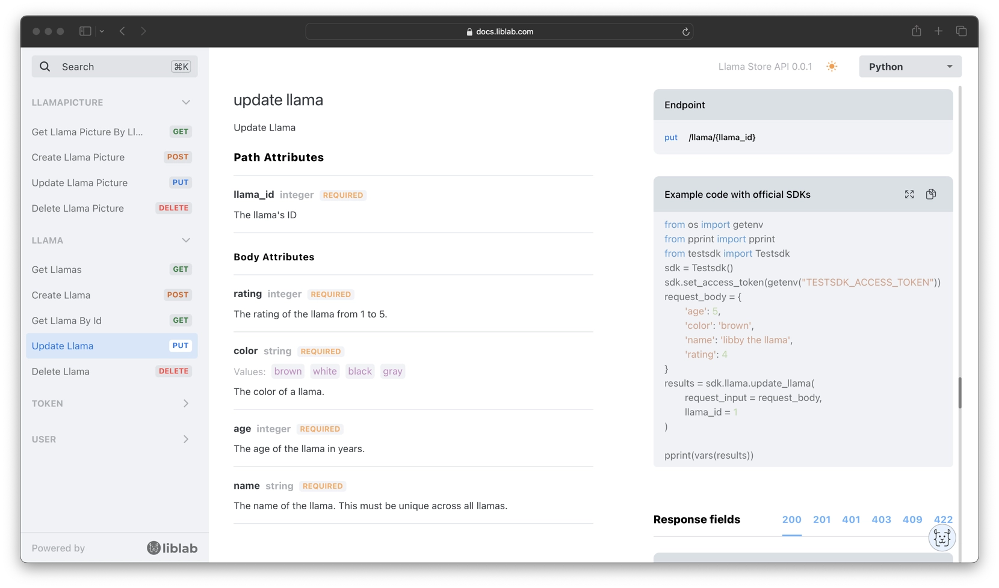Click the liblab logo in the footer
Screen dimensions: 999x588
pos(172,548)
